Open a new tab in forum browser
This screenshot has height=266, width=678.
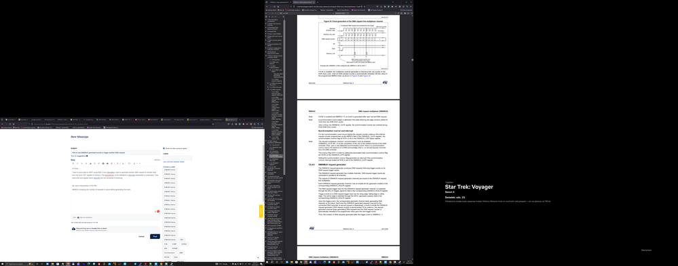[240, 119]
